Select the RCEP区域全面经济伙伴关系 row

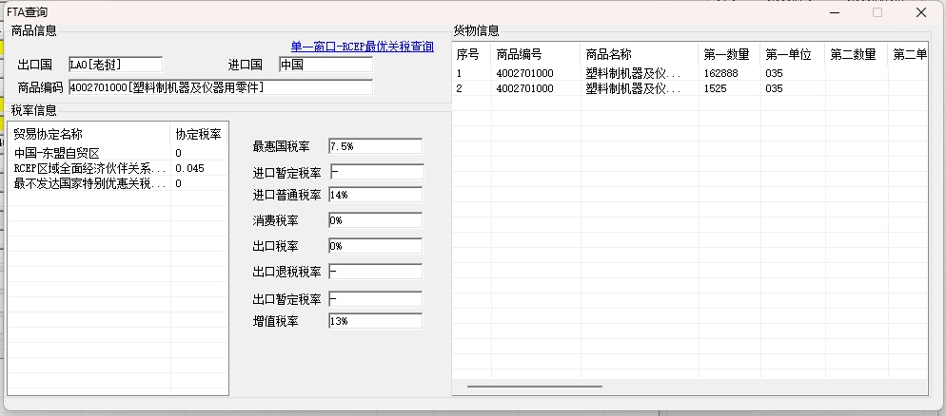118,168
